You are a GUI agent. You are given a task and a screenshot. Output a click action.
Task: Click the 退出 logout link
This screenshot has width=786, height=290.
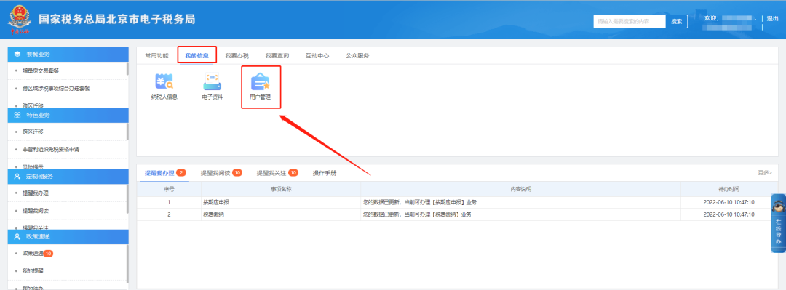tap(772, 18)
